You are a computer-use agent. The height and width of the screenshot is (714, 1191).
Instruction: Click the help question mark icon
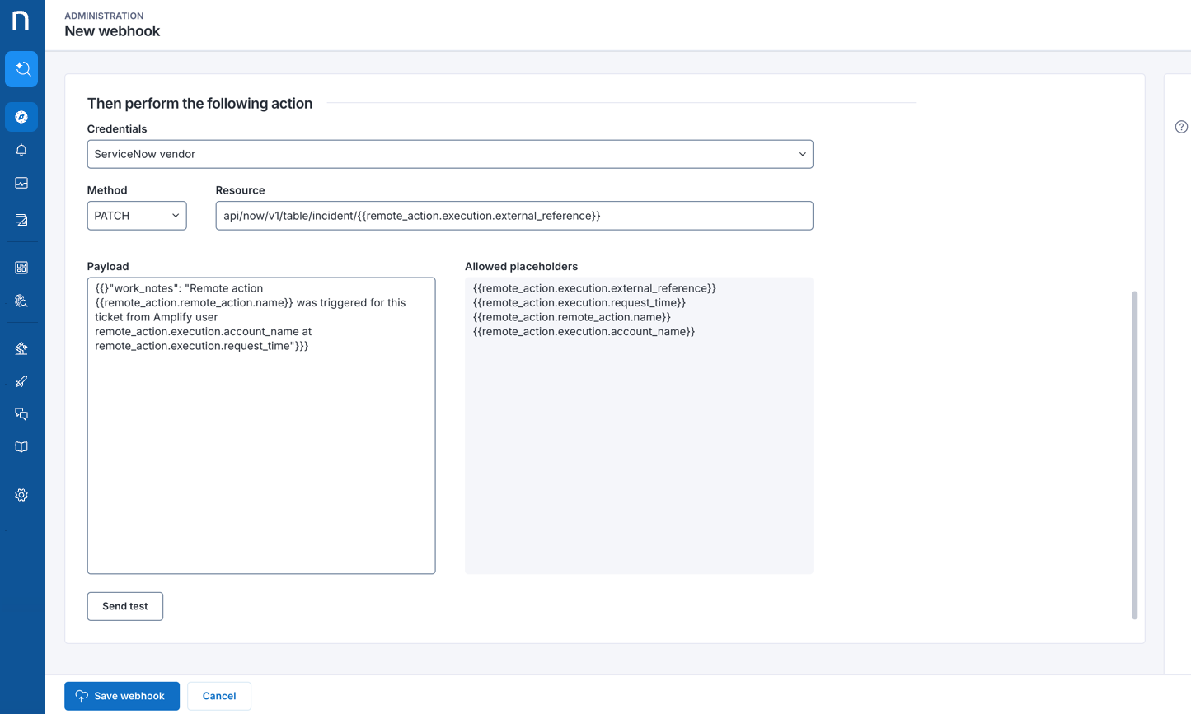(x=1181, y=127)
